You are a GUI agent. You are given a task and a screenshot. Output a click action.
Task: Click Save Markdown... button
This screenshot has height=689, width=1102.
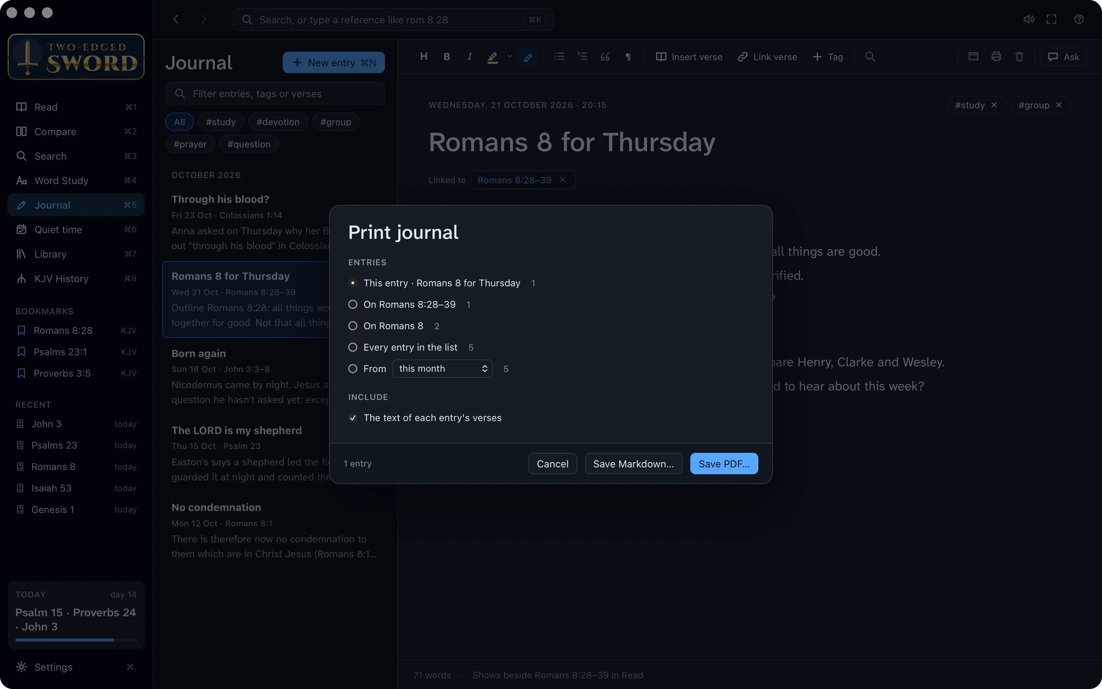633,464
